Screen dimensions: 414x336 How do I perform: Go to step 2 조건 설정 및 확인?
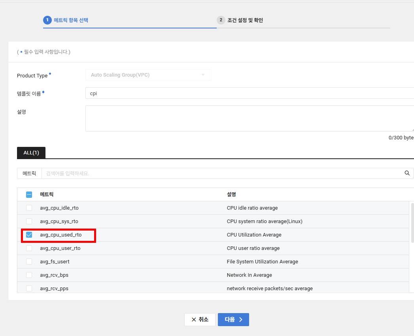(x=240, y=20)
